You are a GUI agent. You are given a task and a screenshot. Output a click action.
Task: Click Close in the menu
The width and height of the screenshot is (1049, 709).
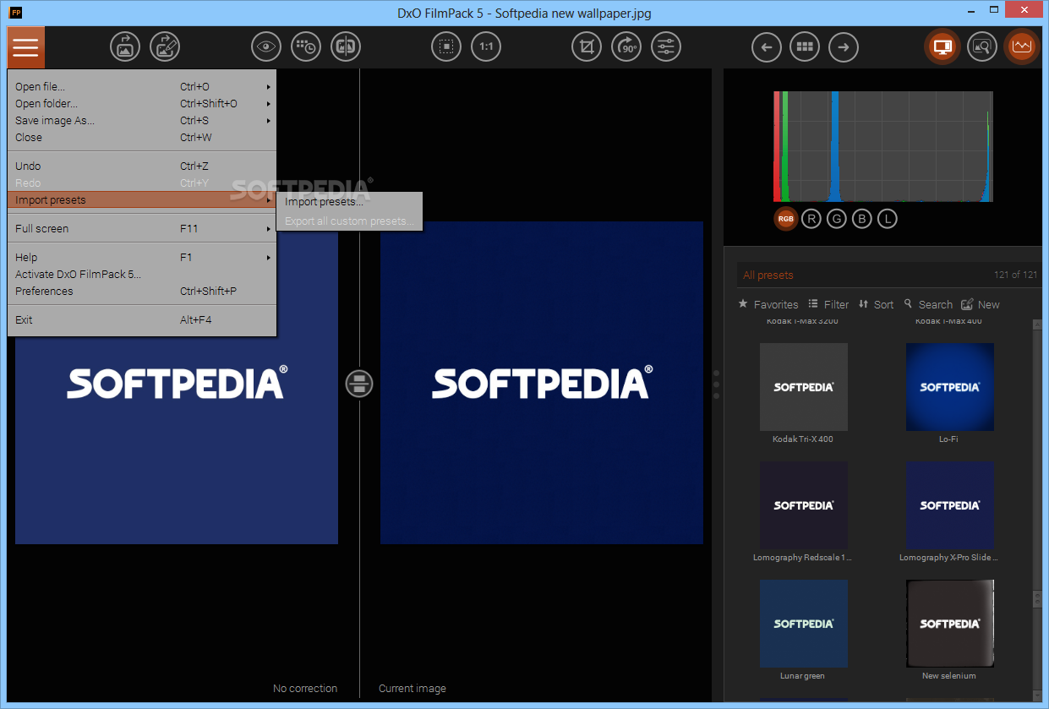[x=142, y=137]
